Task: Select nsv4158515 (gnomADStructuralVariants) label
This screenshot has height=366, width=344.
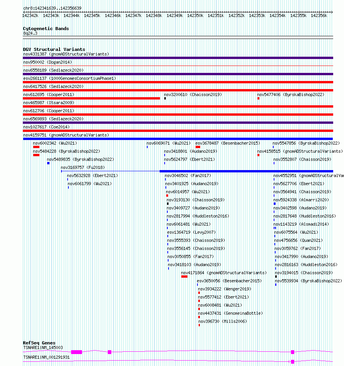Action: 300,151
